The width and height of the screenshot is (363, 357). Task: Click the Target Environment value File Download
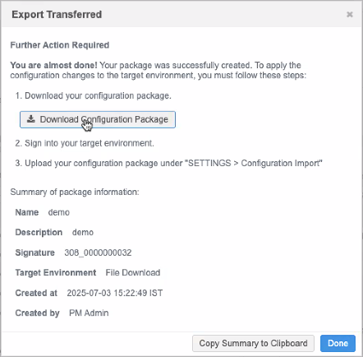pos(133,273)
